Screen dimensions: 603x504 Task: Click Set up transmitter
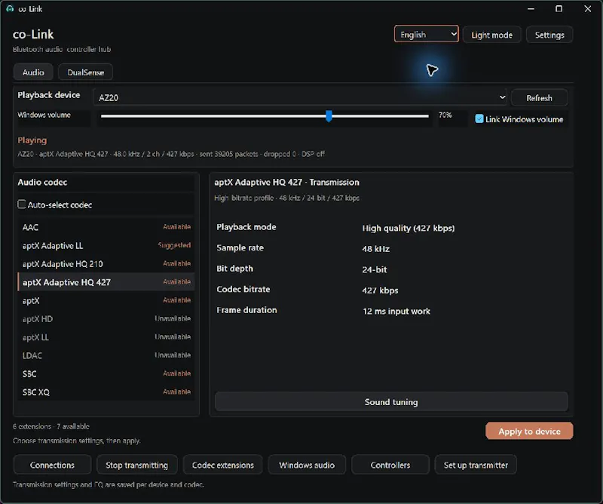coord(476,465)
